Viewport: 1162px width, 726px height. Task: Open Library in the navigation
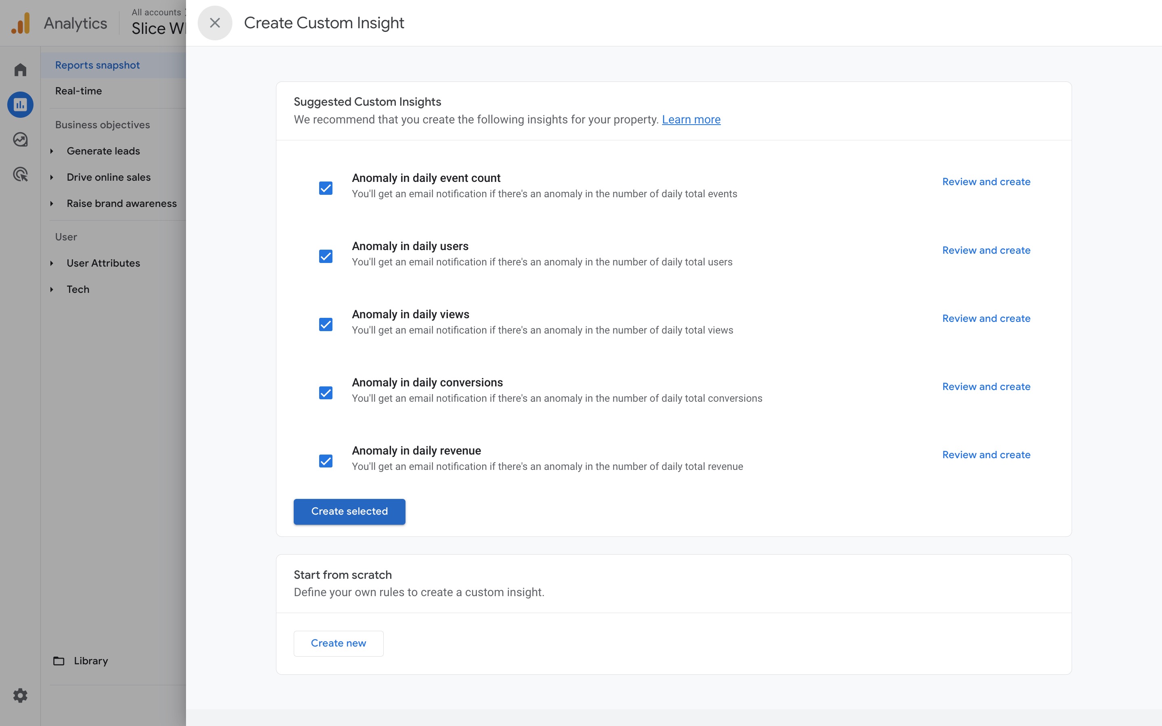click(x=91, y=661)
